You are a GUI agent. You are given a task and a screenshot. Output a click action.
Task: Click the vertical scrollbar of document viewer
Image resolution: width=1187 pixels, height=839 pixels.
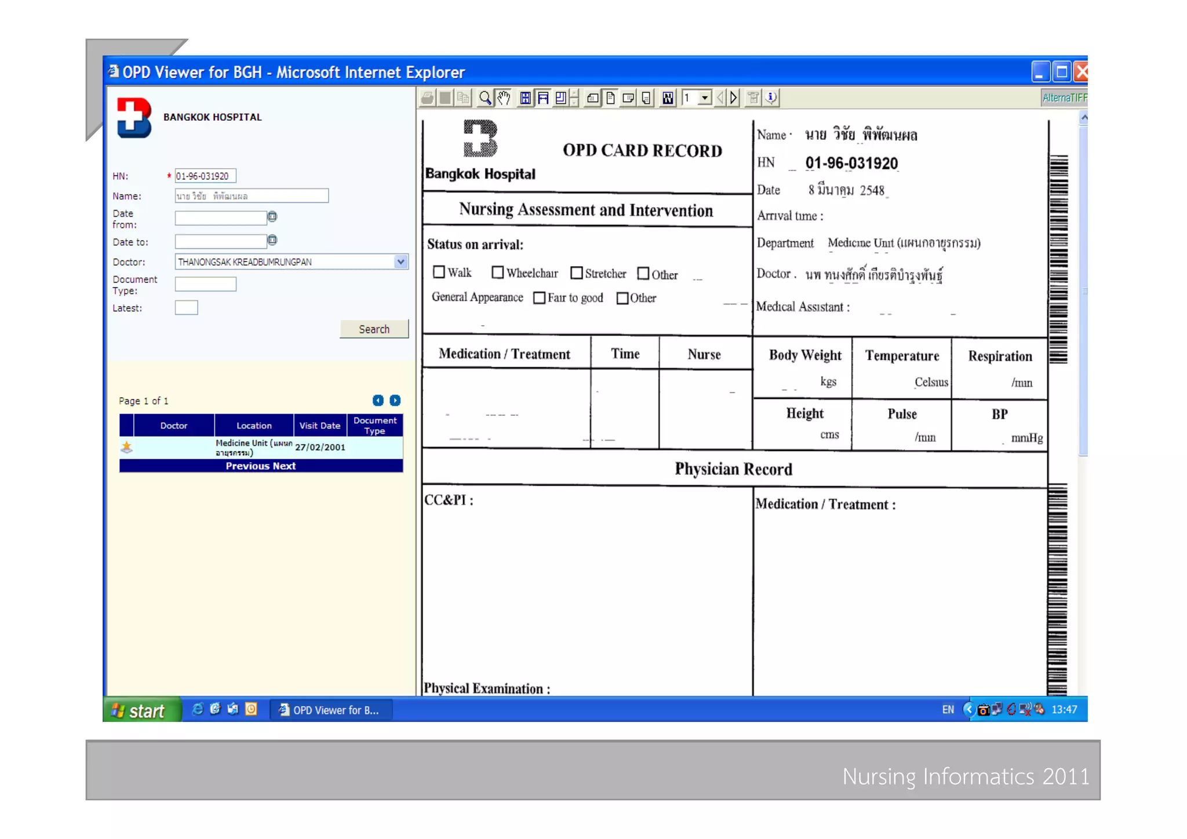1083,290
